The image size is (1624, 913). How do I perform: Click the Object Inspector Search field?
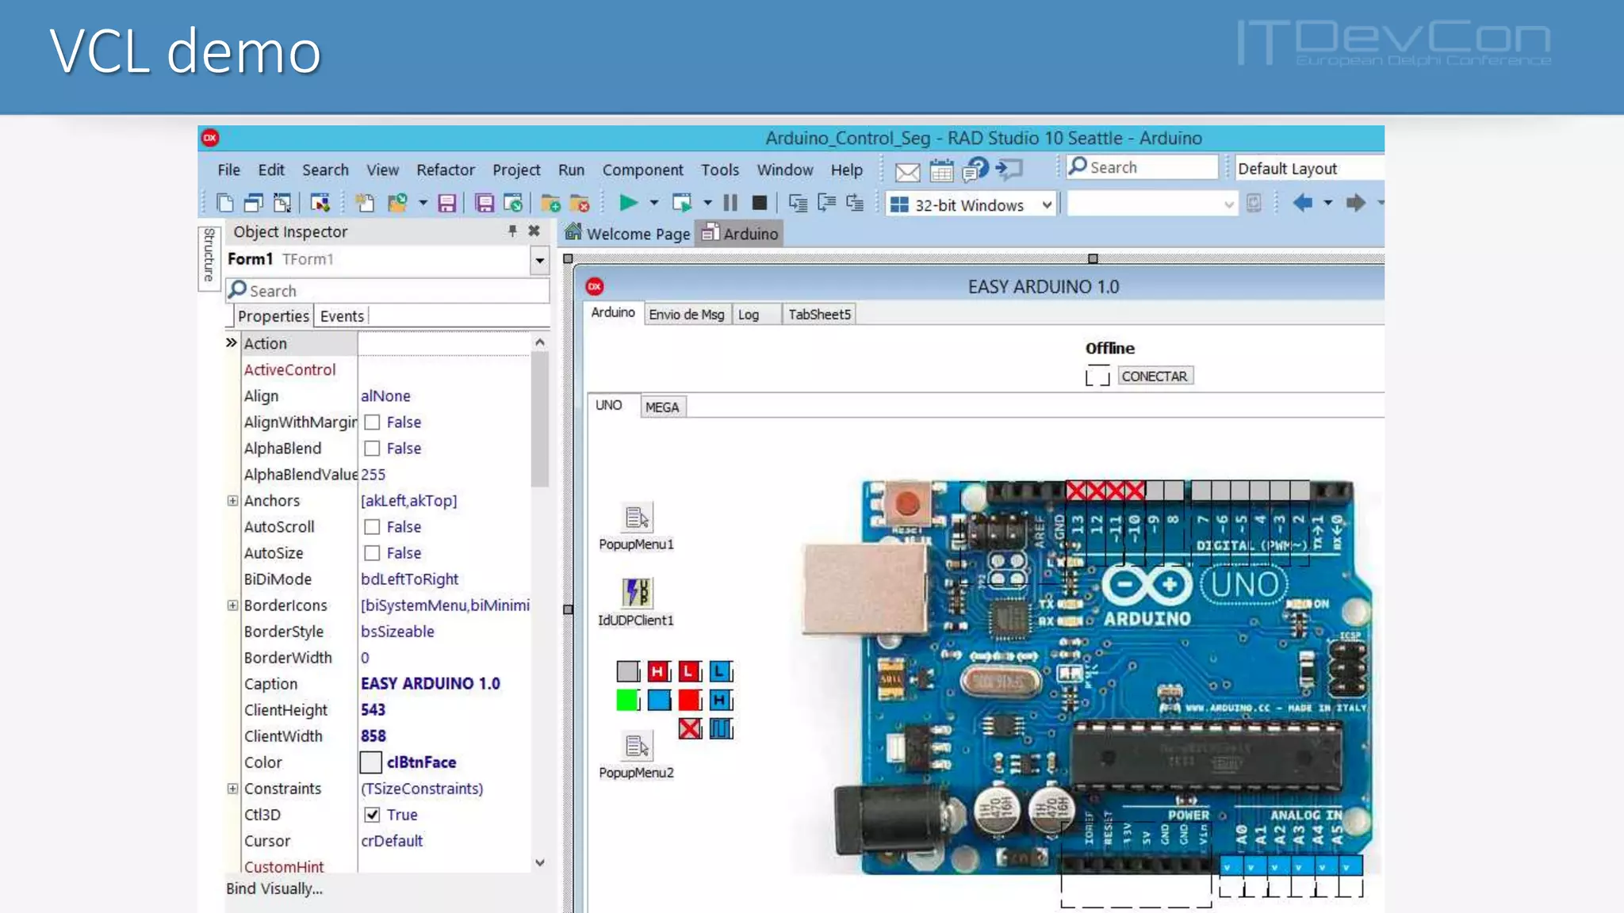coord(388,291)
